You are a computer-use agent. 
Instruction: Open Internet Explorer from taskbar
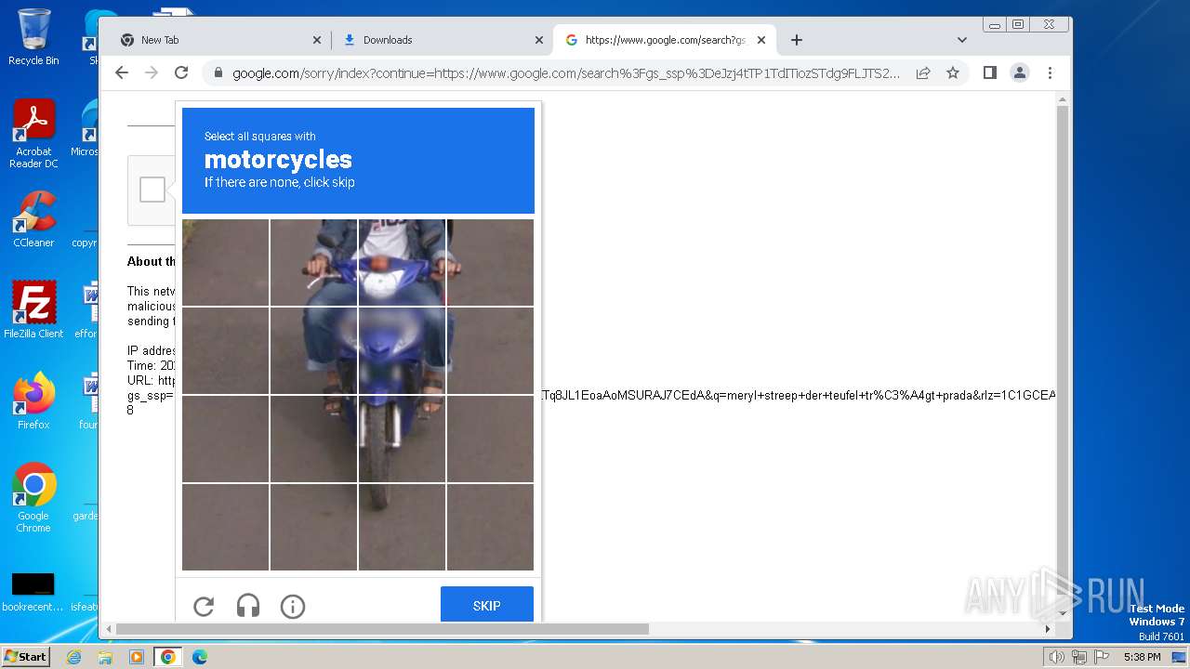(73, 657)
